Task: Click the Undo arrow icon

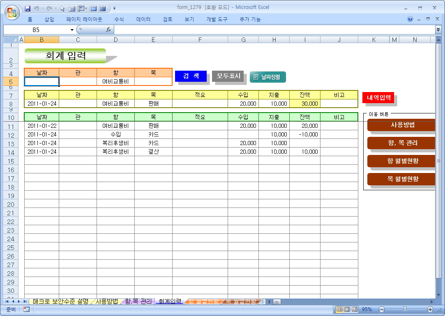Action: point(37,8)
